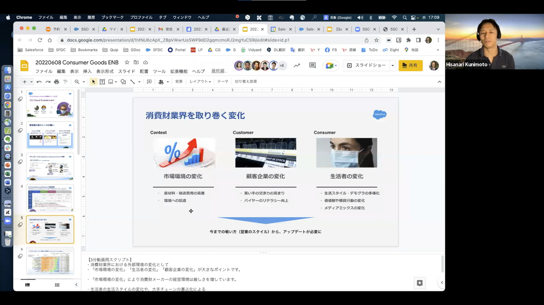Click the redo arrow in the Slides toolbar
Screen dimensions: 544x305
[48, 82]
